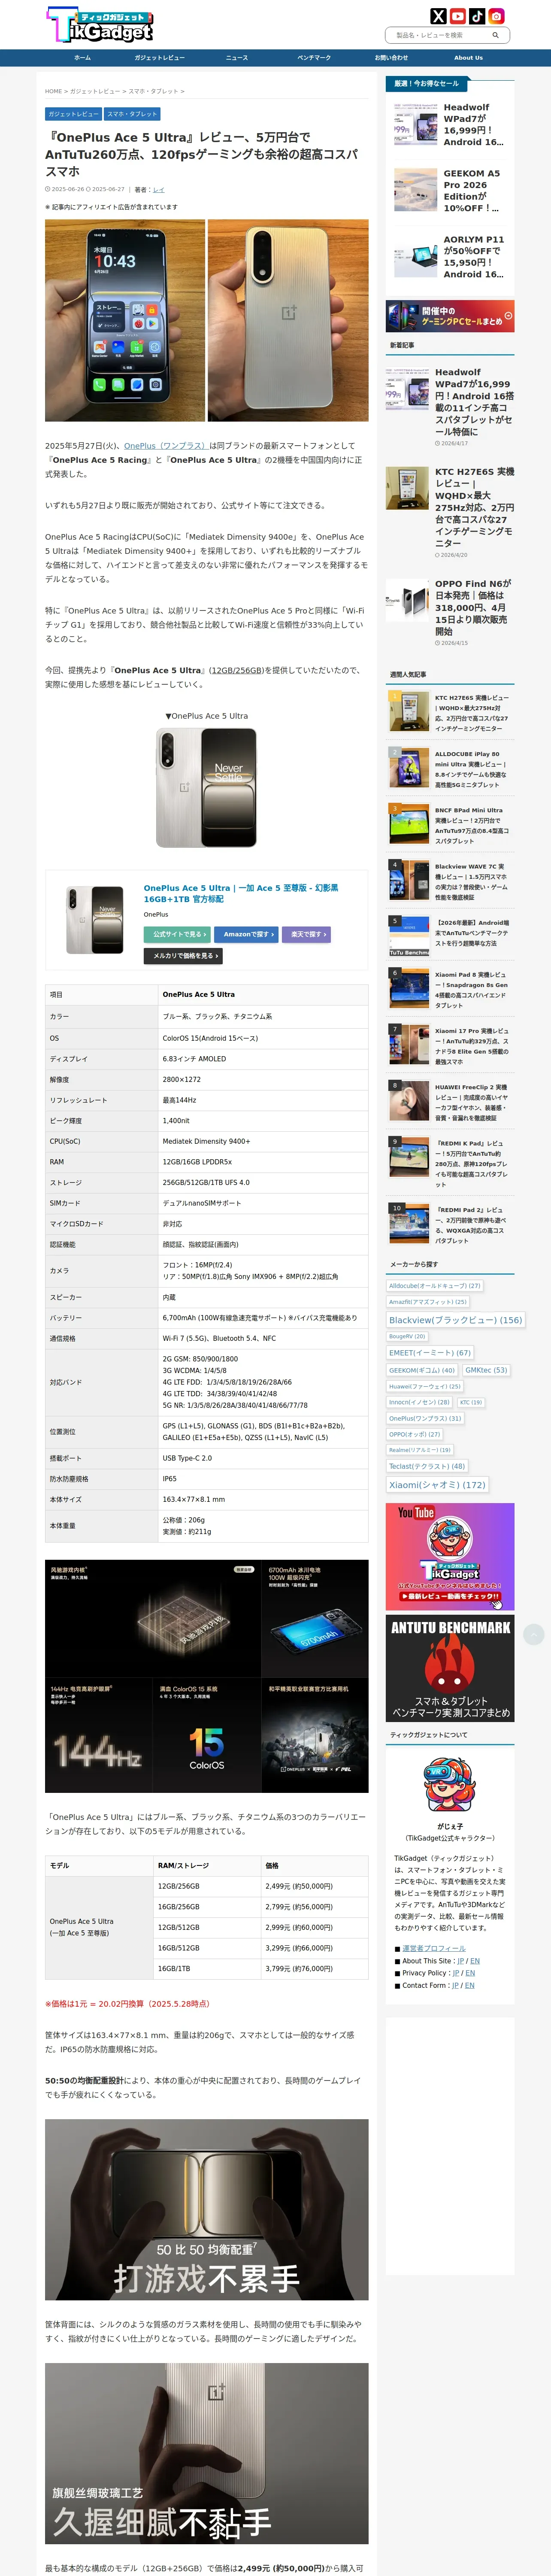Image resolution: width=551 pixels, height=2576 pixels.
Task: Click the スマホ・タブレット category tag
Action: tap(132, 114)
